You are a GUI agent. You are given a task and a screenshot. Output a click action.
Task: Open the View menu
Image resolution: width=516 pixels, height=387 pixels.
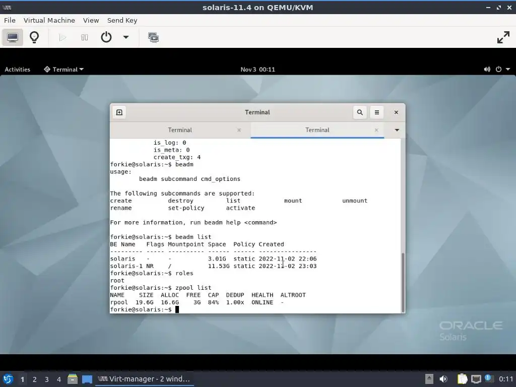click(91, 20)
